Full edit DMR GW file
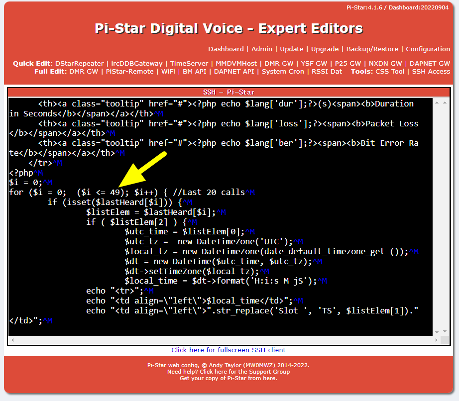Image resolution: width=459 pixels, height=401 pixels. (84, 71)
